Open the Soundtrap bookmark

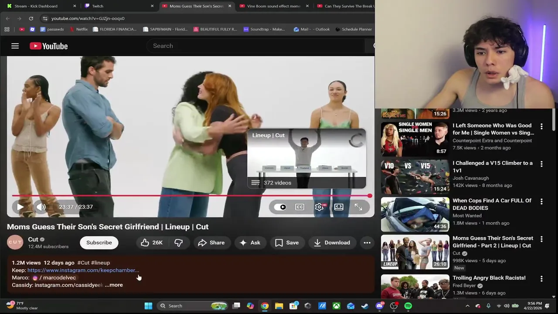(x=264, y=29)
